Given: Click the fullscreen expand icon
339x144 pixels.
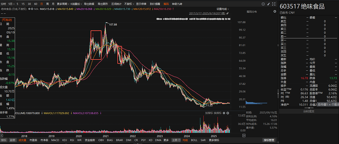Looking at the screenshot, I should point(274,4).
